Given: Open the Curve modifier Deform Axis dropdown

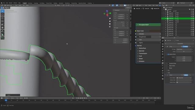Looking at the screenshot, I should point(184,80).
